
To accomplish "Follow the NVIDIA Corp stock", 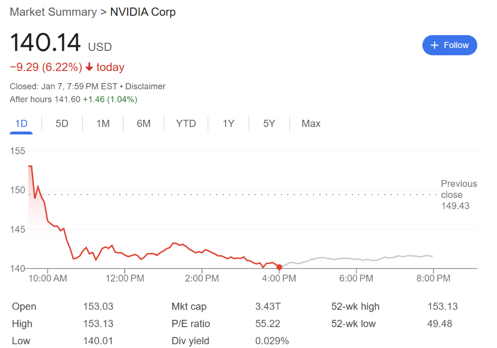I will (449, 45).
